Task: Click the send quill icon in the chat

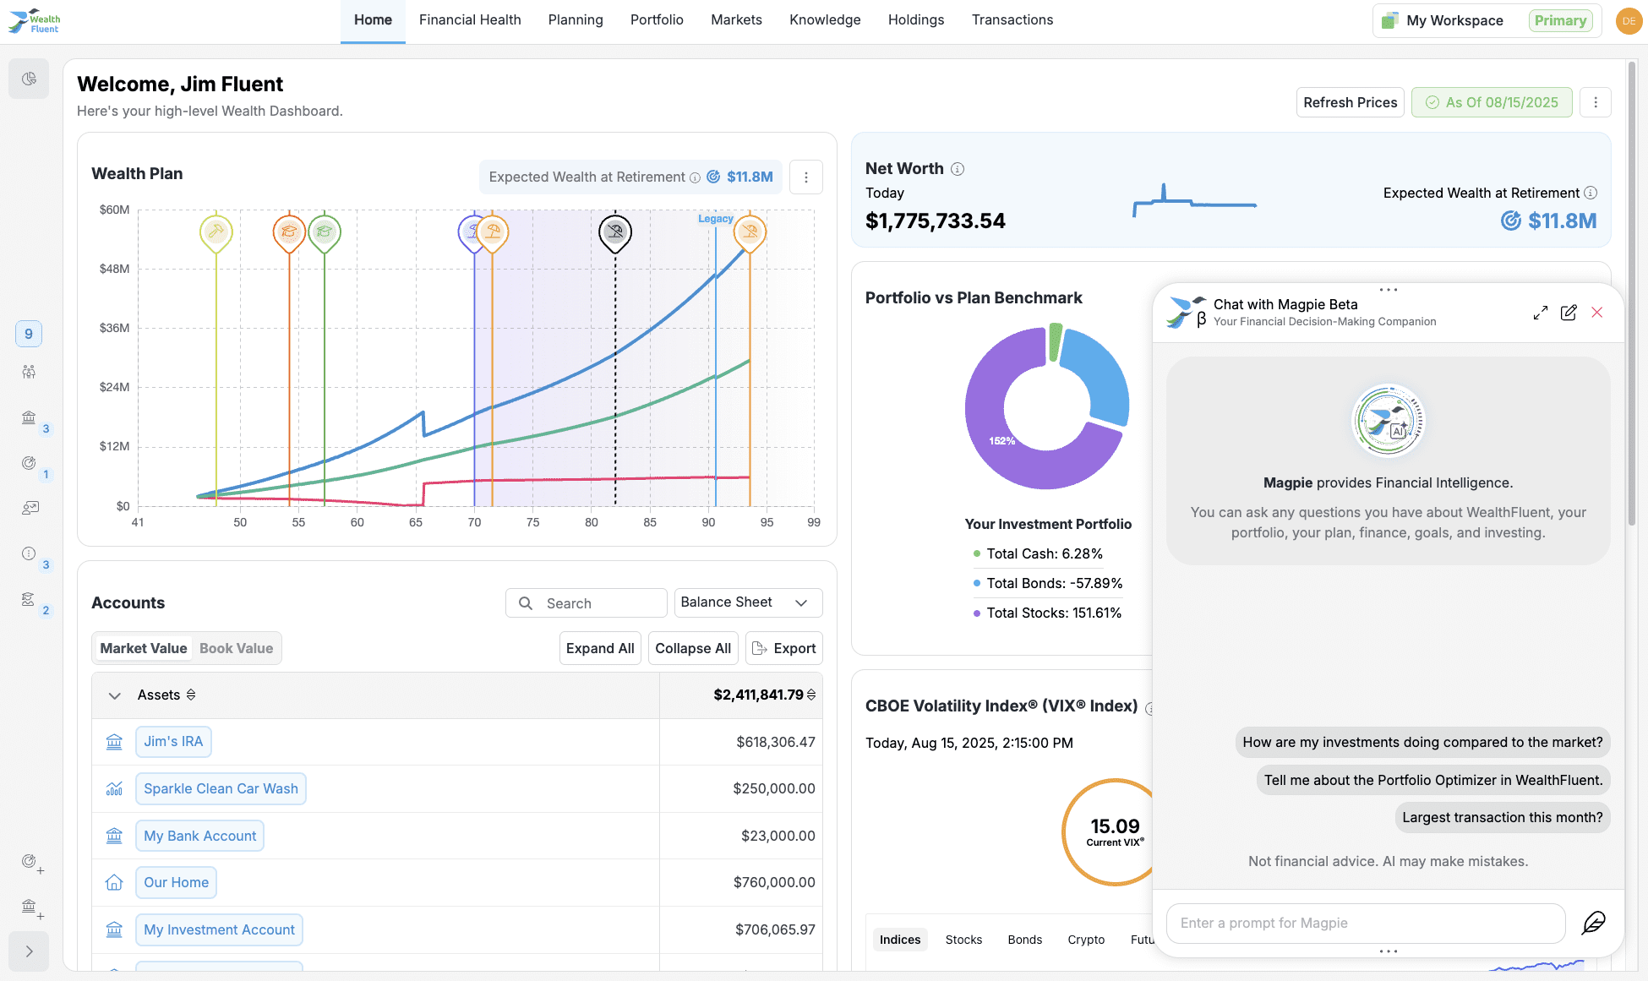Action: [1594, 923]
